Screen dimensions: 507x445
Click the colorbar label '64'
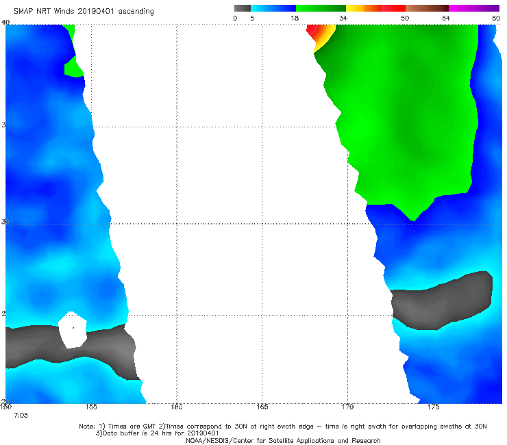point(446,18)
